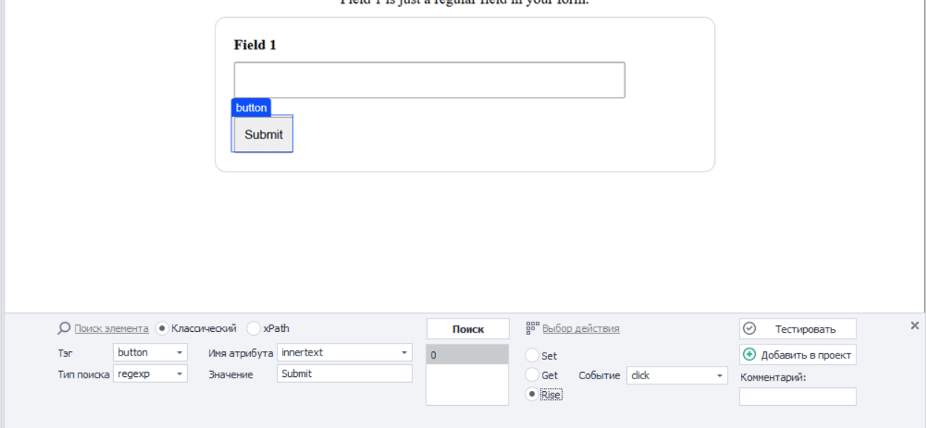
Task: Choose the Rise action radio button
Action: (532, 394)
